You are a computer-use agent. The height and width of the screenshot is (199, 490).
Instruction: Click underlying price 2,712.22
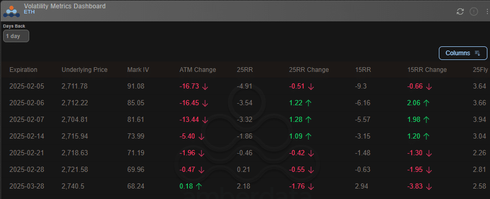pyautogui.click(x=75, y=103)
